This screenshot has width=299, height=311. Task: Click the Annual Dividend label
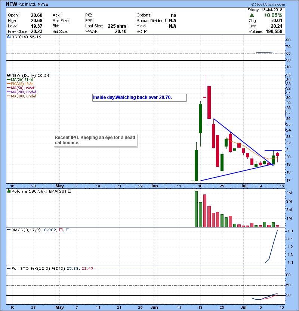(152, 21)
